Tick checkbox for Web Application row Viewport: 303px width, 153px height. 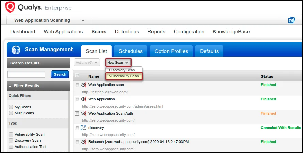[x=77, y=99]
